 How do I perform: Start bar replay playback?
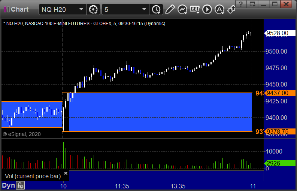coord(207,9)
